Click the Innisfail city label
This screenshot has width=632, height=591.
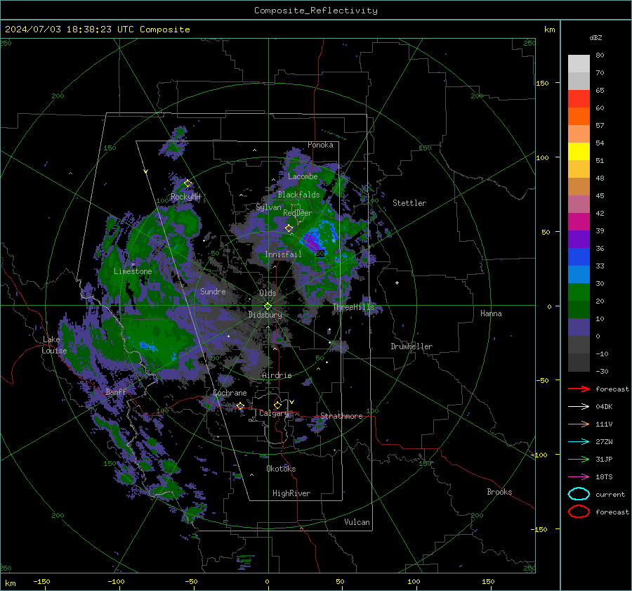[x=283, y=254]
